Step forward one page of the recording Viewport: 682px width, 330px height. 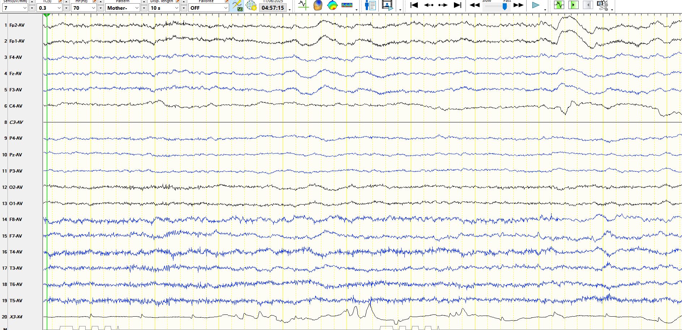click(443, 5)
